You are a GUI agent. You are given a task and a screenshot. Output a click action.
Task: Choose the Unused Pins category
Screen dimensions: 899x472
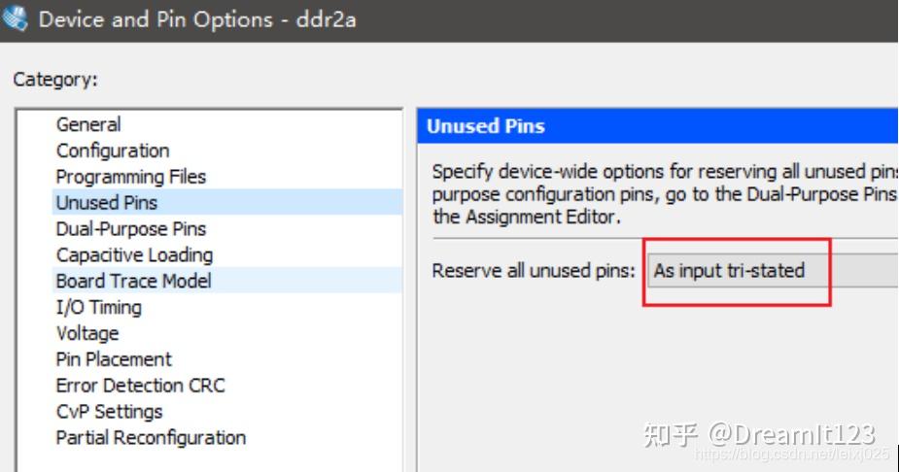[107, 203]
